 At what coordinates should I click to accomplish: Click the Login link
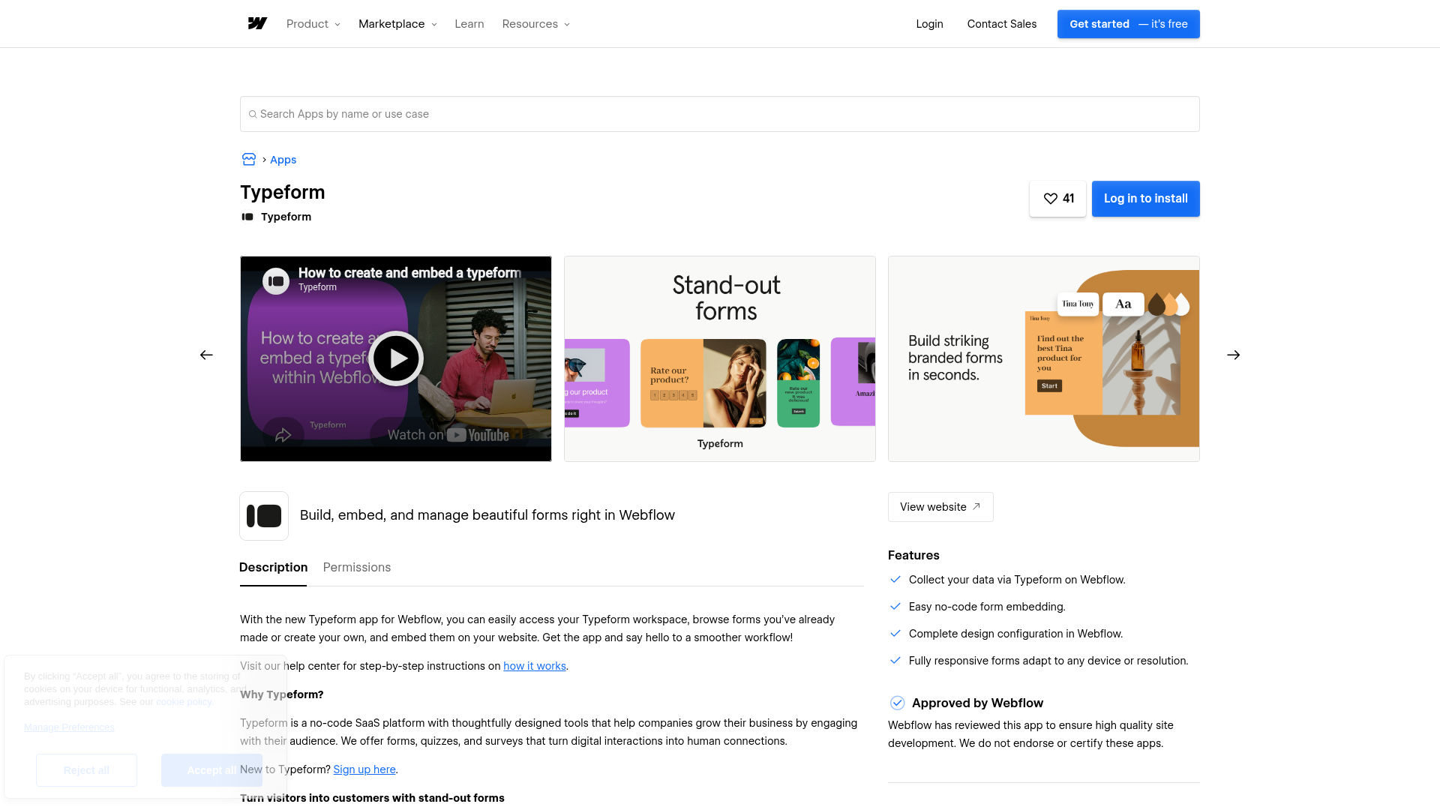coord(929,24)
